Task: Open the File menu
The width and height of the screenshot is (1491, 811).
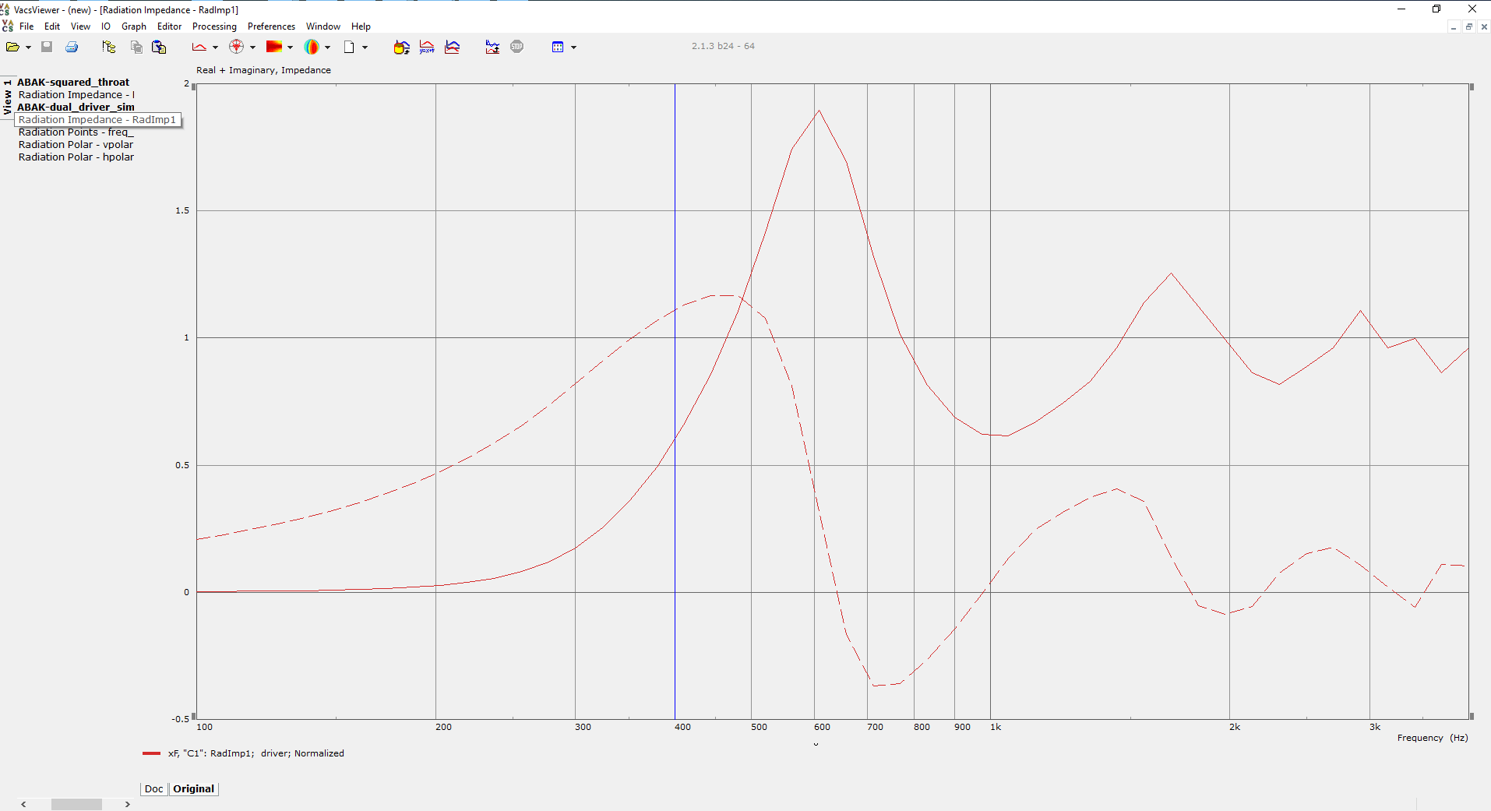Action: (x=26, y=26)
